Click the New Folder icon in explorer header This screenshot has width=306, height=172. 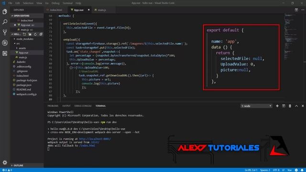coord(30,34)
